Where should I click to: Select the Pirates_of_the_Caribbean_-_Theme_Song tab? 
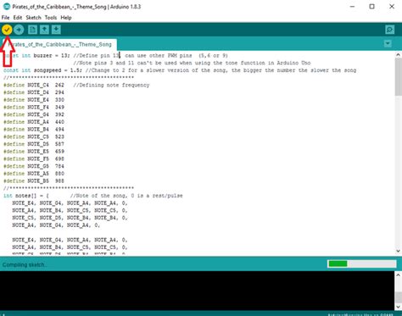click(59, 44)
